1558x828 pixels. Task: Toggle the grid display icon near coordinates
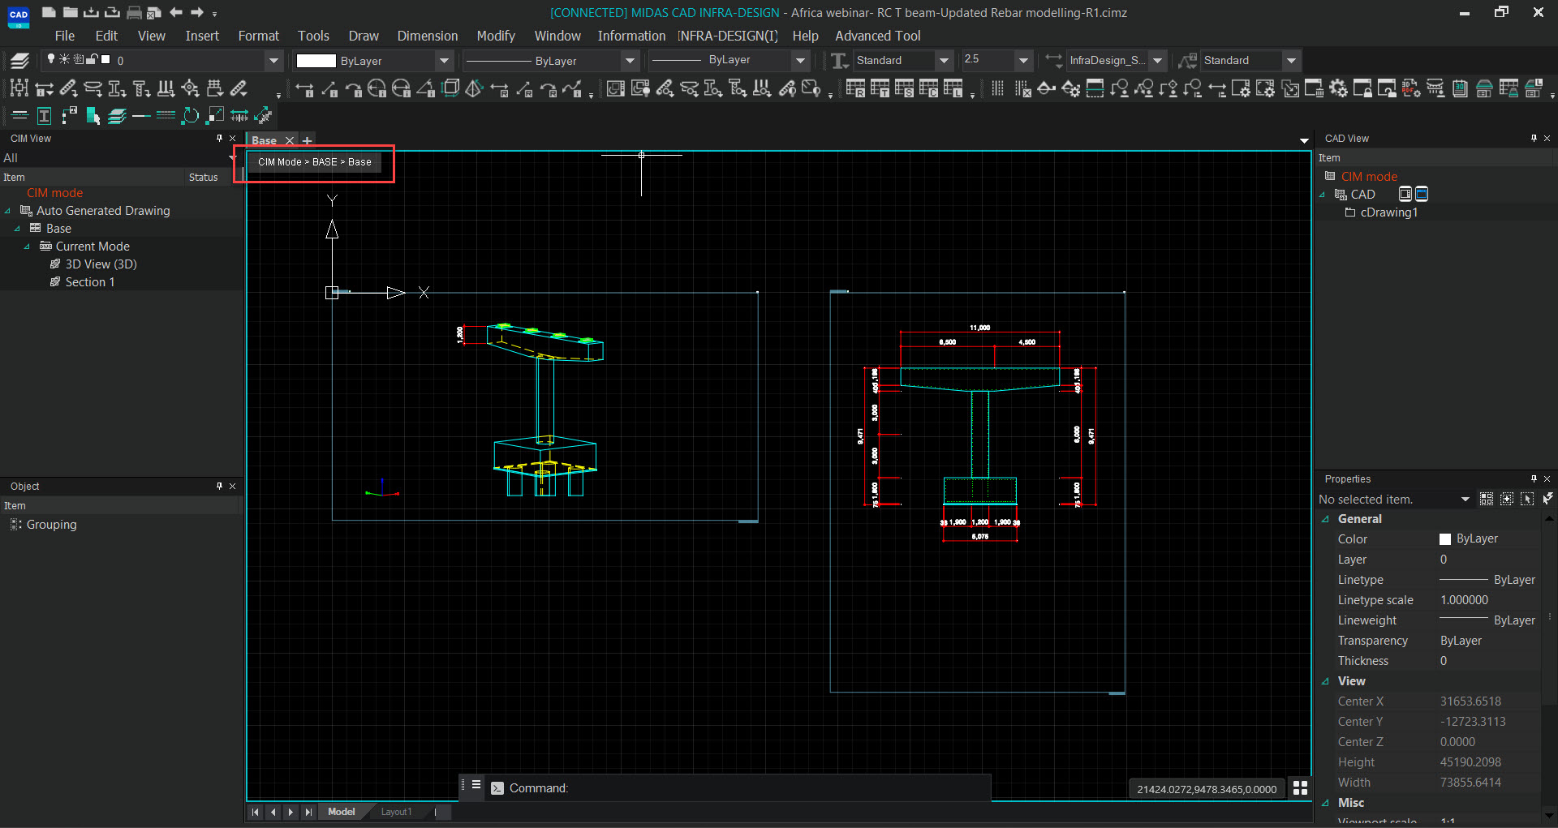[1300, 788]
